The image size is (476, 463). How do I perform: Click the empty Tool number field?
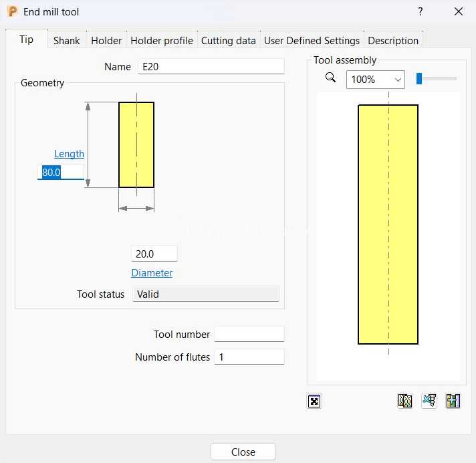coord(249,334)
